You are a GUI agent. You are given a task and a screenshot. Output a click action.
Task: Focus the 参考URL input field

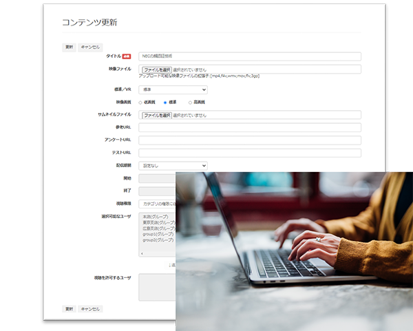(x=250, y=127)
